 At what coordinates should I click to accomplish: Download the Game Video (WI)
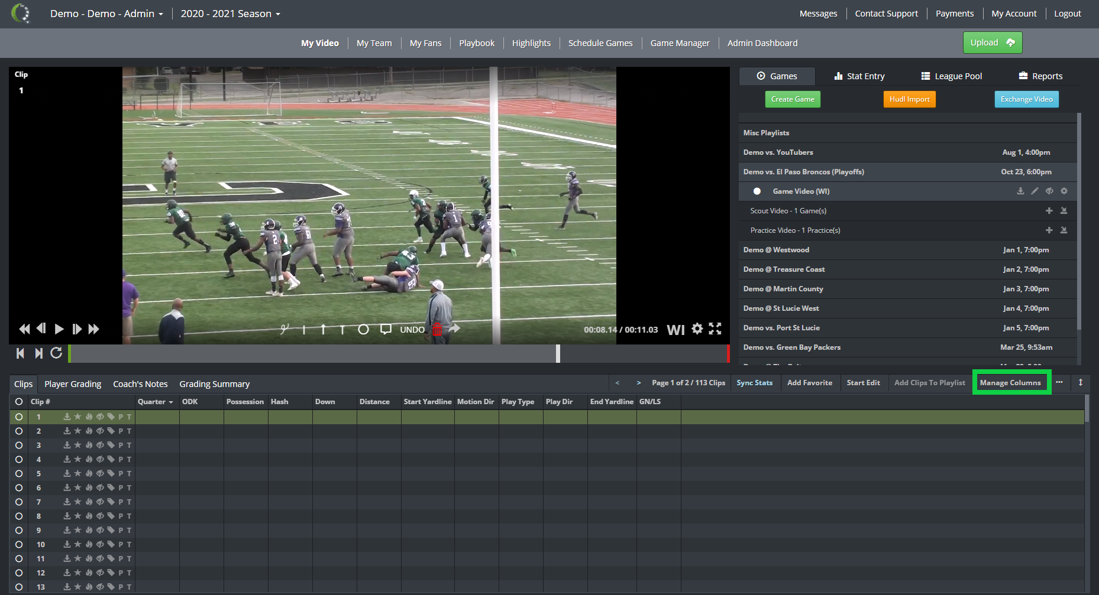click(1020, 191)
